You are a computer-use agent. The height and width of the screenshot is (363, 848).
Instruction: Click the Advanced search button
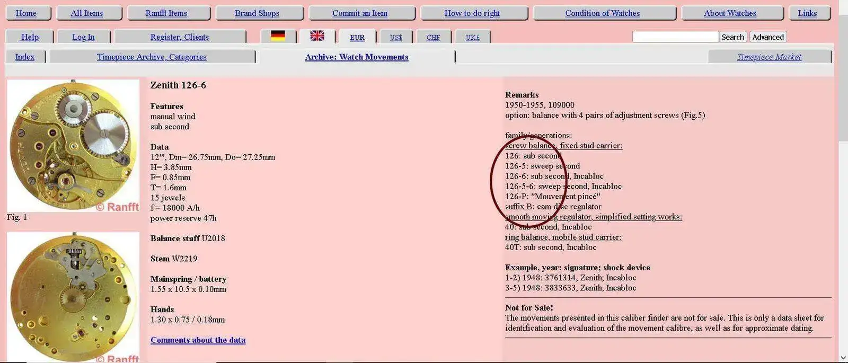[768, 37]
